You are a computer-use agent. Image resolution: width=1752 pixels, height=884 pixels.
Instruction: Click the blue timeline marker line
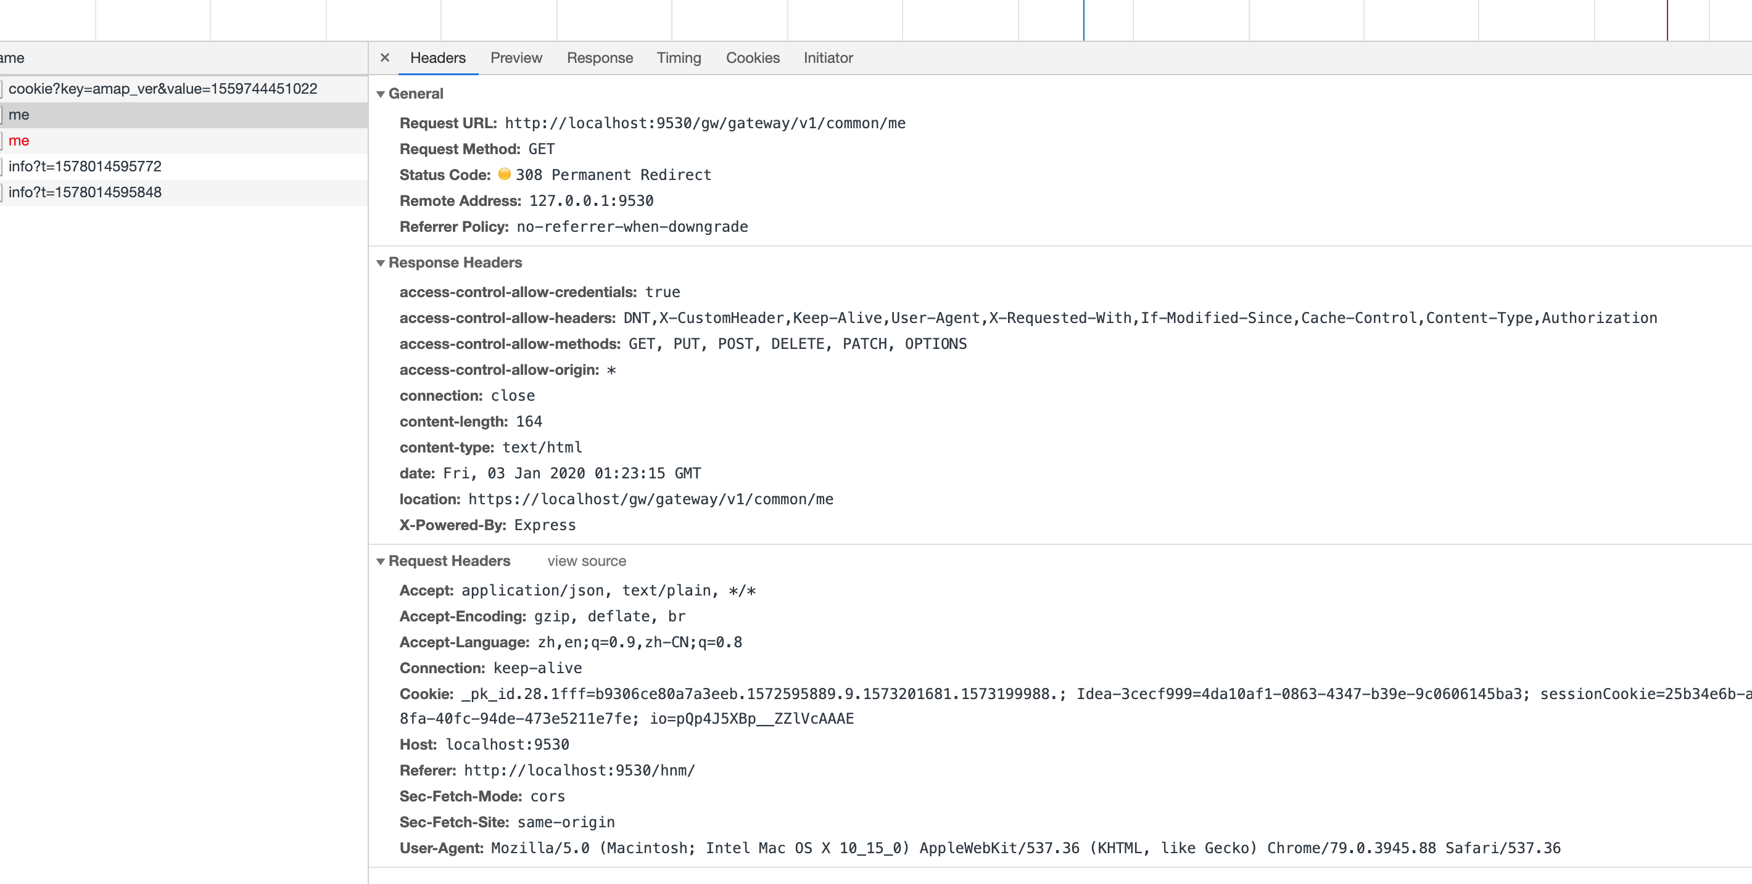(1083, 20)
